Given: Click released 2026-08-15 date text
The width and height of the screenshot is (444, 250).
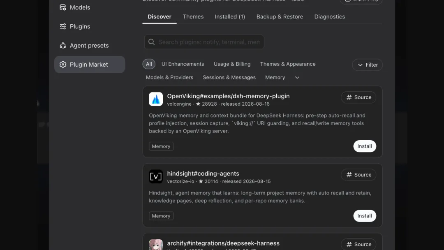Looking at the screenshot, I should coord(246,181).
